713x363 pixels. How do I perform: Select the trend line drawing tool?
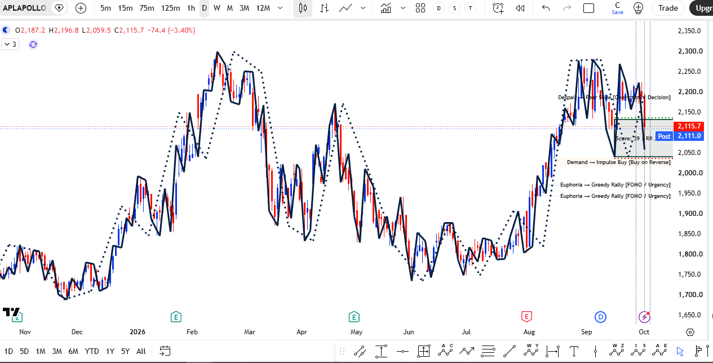coord(510,351)
